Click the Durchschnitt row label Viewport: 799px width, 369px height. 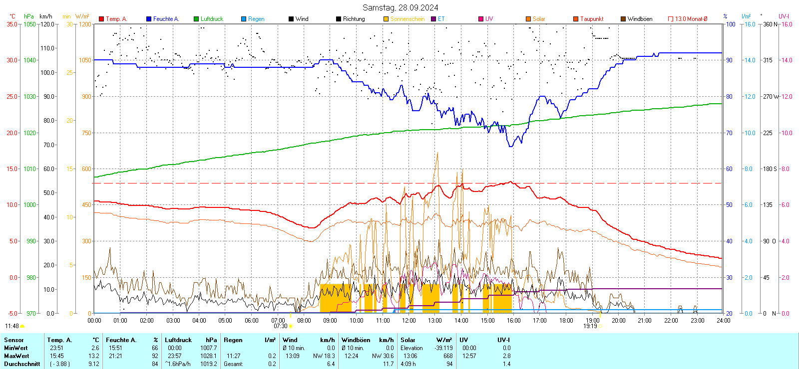click(x=22, y=364)
